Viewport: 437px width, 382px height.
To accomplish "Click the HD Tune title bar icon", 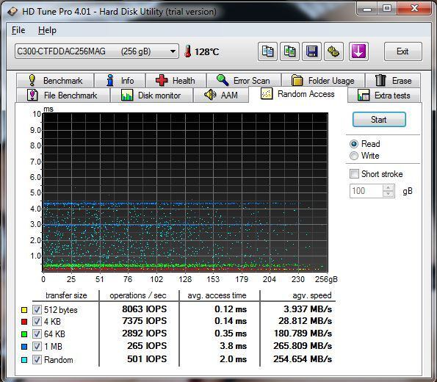I will [12, 12].
